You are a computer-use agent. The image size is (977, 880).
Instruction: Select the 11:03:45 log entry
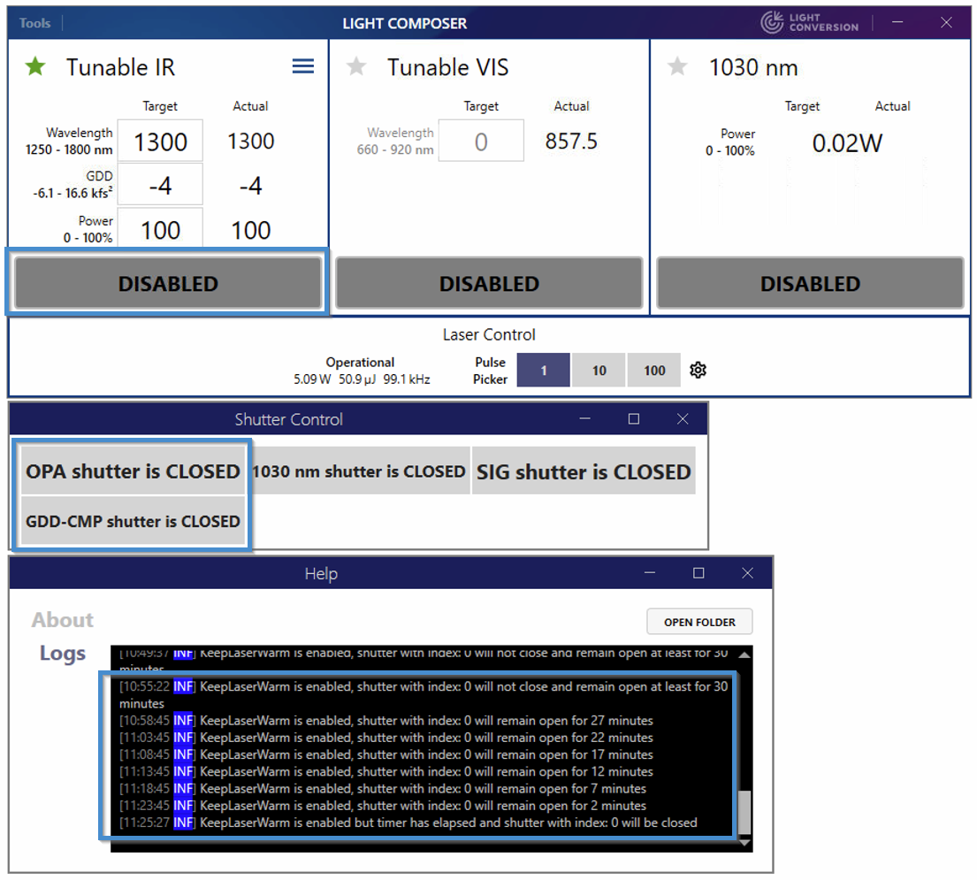(x=386, y=738)
